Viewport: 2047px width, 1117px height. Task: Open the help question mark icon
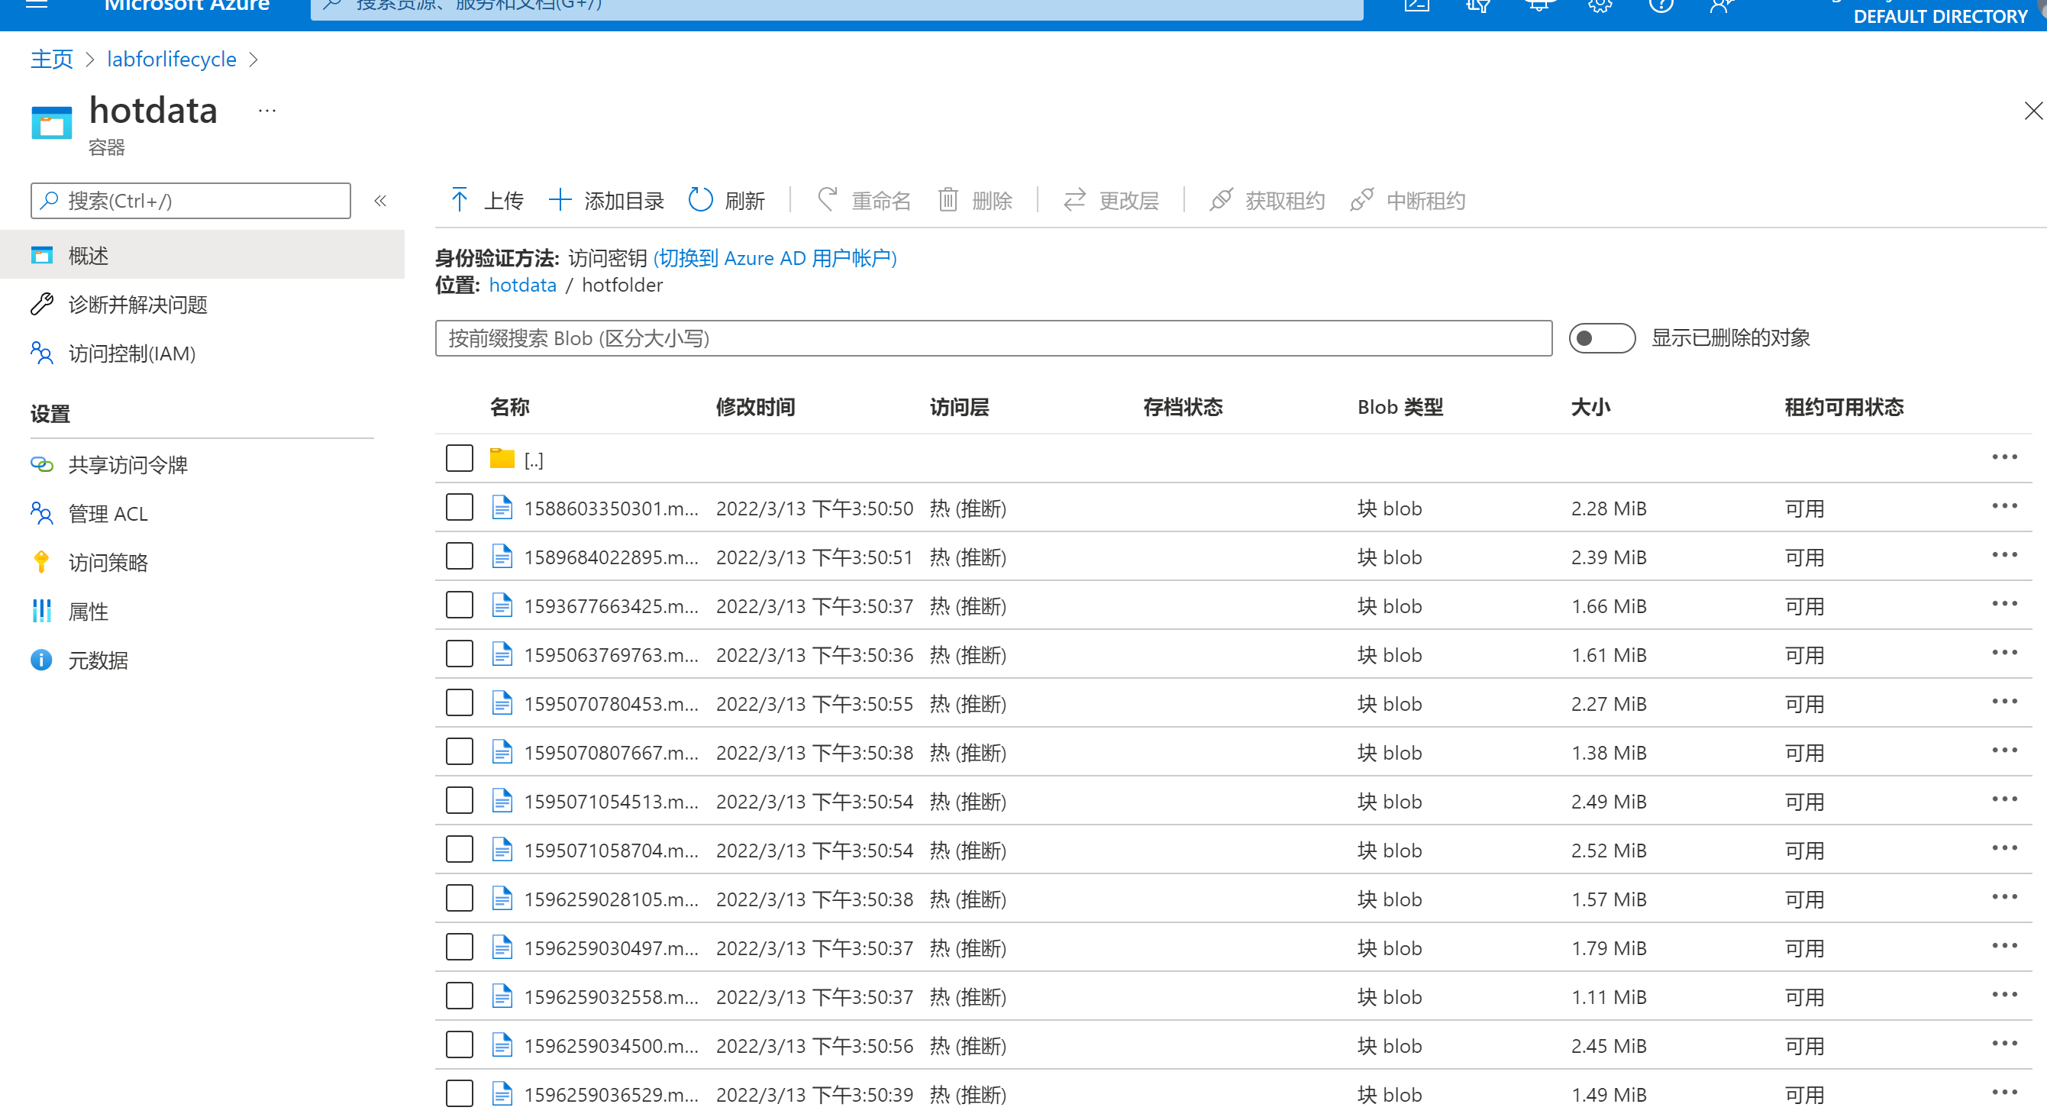(x=1661, y=5)
